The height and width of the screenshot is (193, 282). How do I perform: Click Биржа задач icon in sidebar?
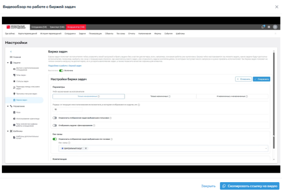point(14,100)
